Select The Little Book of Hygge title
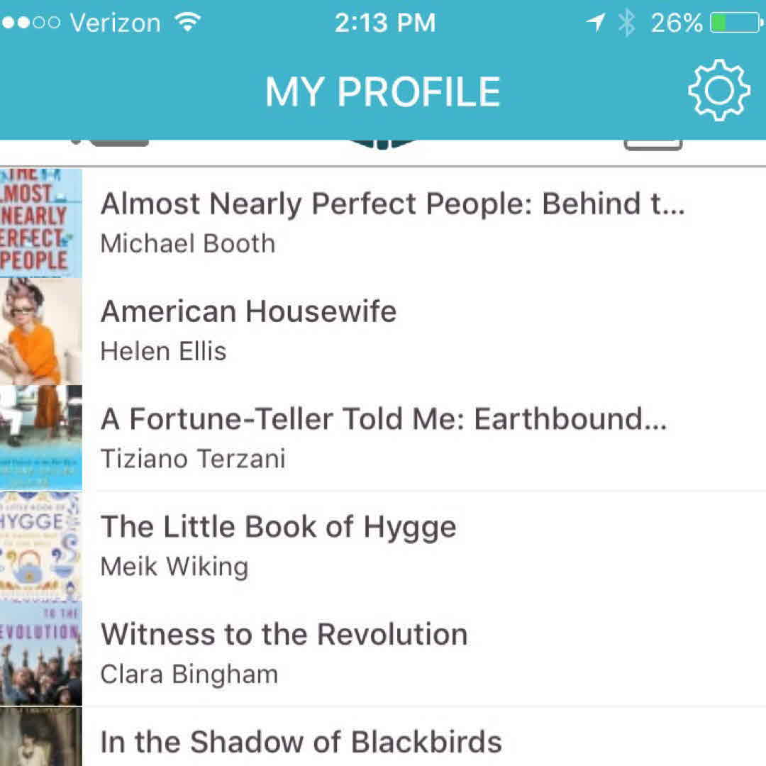 tap(278, 527)
